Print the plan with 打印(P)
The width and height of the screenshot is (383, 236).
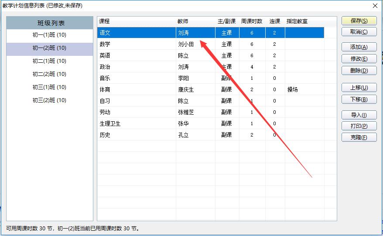coord(359,126)
